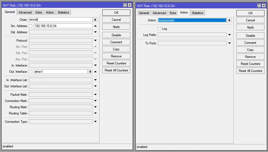Toggle the Out. Interface negate checkbox
The image size is (268, 152).
coord(30,72)
